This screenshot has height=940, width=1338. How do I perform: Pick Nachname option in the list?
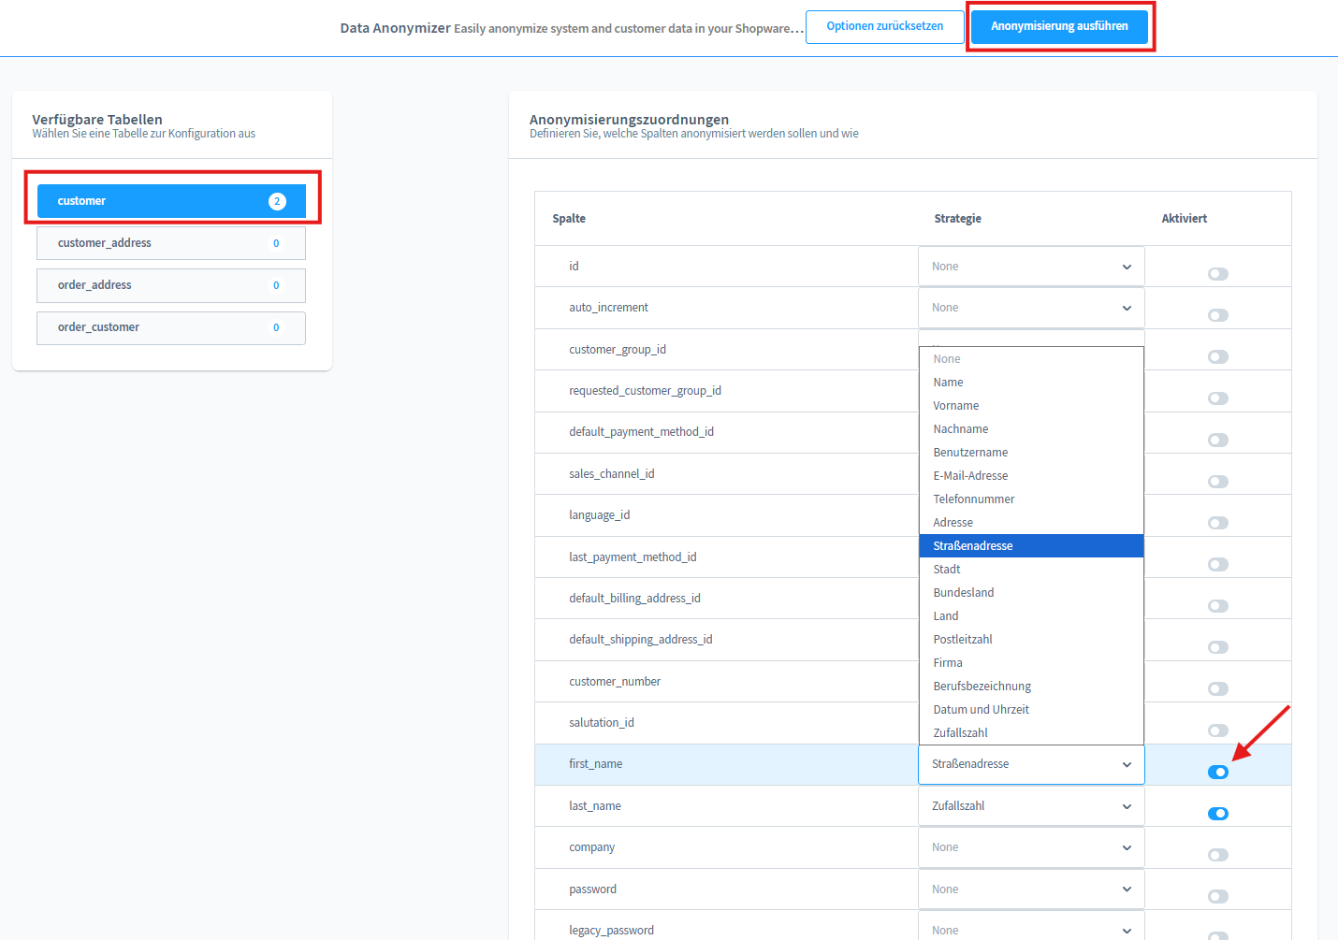coord(961,429)
